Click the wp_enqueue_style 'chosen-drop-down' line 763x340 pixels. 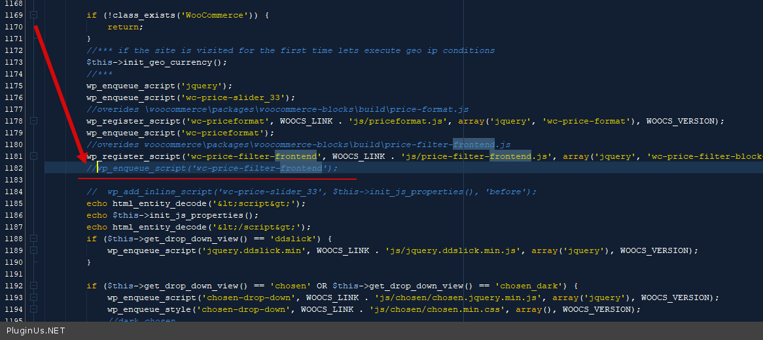coord(373,309)
